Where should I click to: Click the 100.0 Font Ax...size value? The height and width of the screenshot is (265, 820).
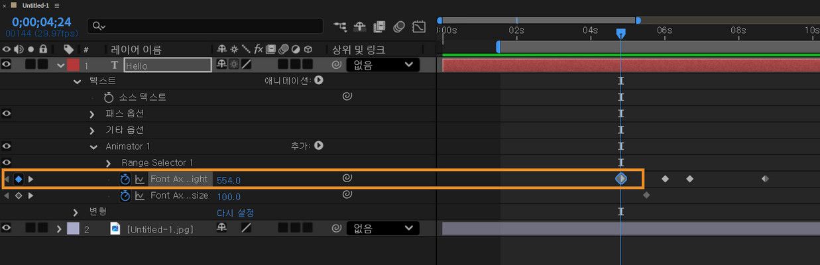pyautogui.click(x=229, y=197)
